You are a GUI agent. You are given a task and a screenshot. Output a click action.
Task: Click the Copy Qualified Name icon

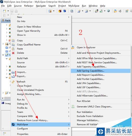(x=13, y=45)
